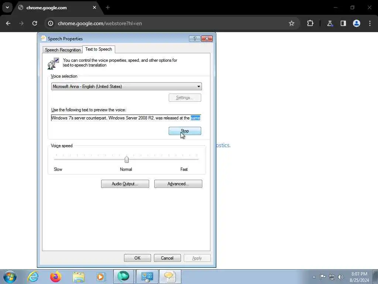Open the Chrome Labs flask icon

pyautogui.click(x=330, y=23)
